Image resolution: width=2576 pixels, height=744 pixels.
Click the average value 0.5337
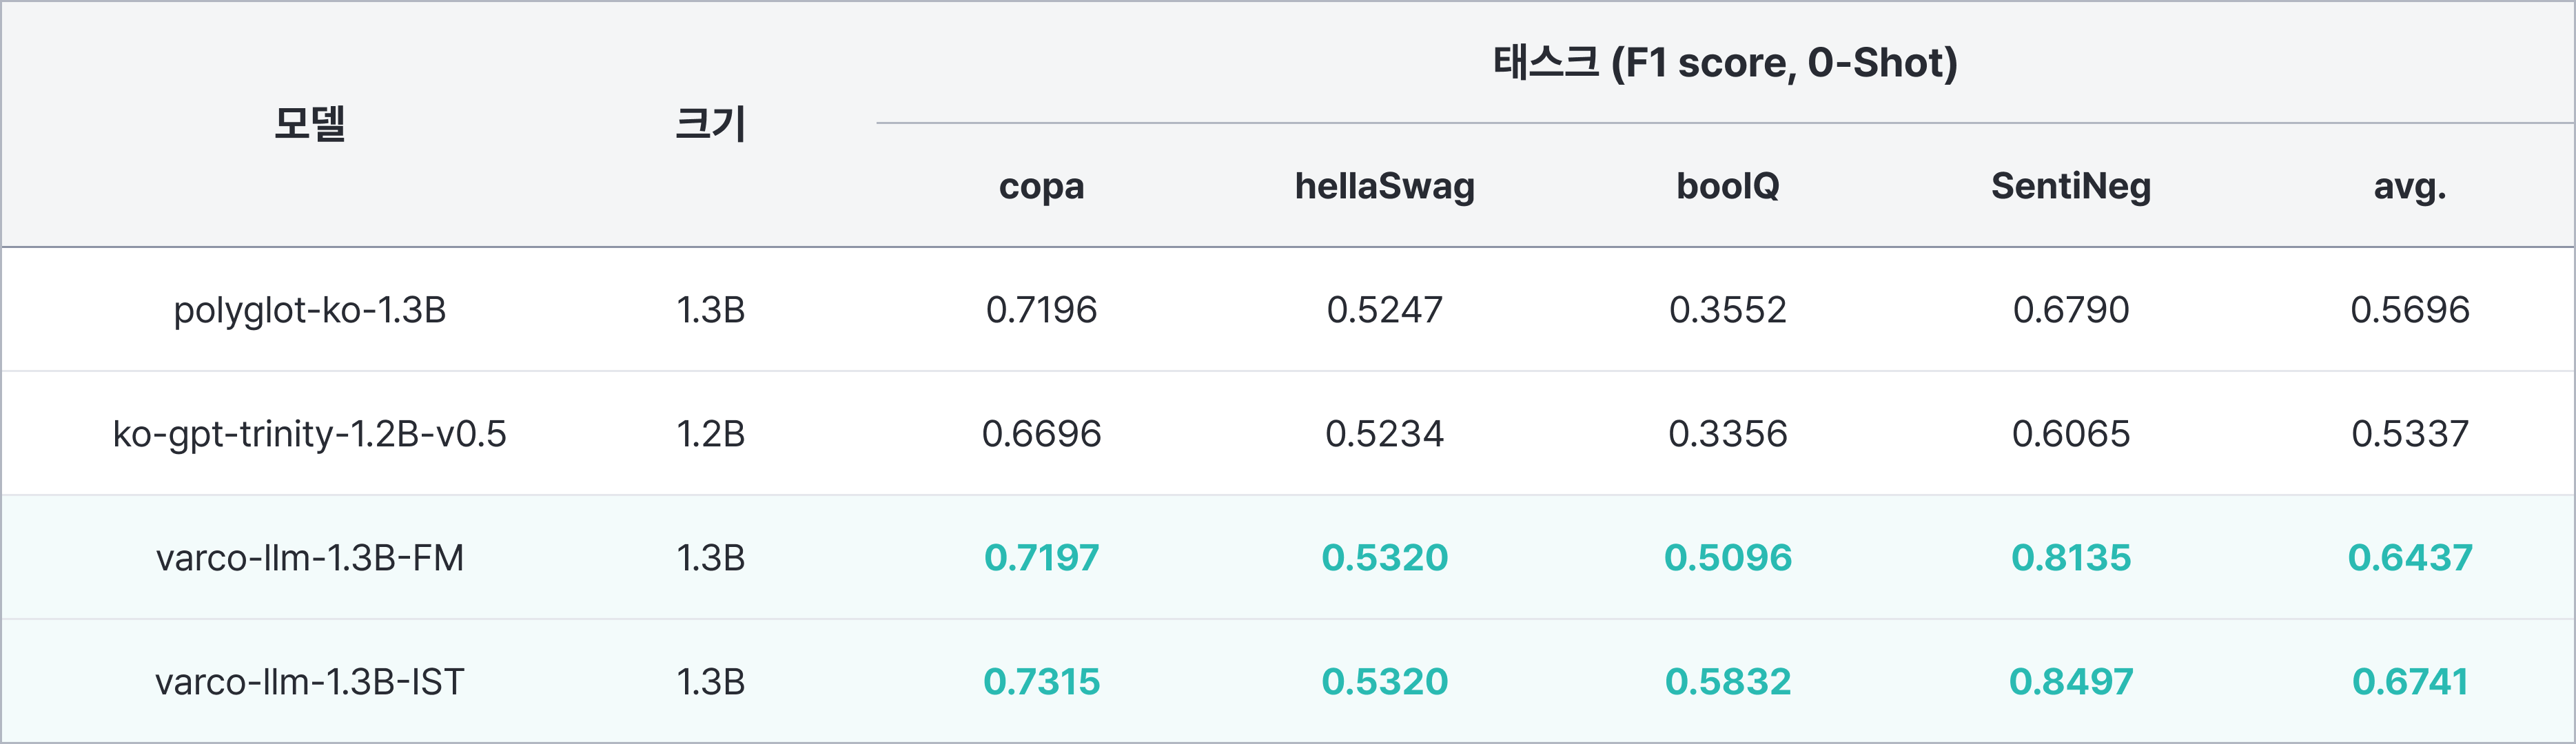pyautogui.click(x=2409, y=434)
